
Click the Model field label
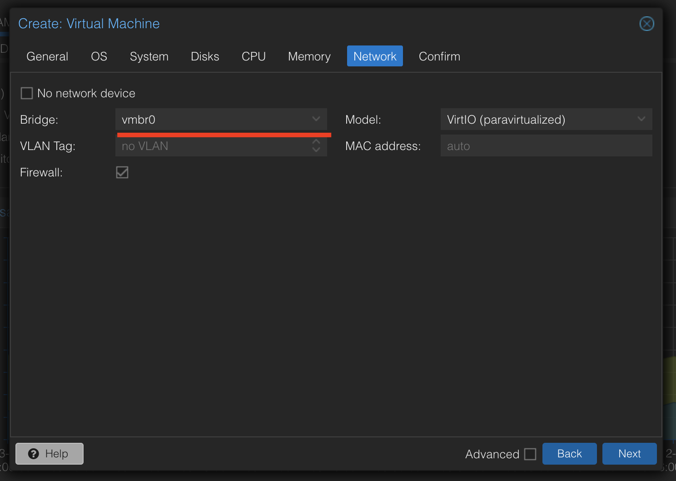point(363,120)
